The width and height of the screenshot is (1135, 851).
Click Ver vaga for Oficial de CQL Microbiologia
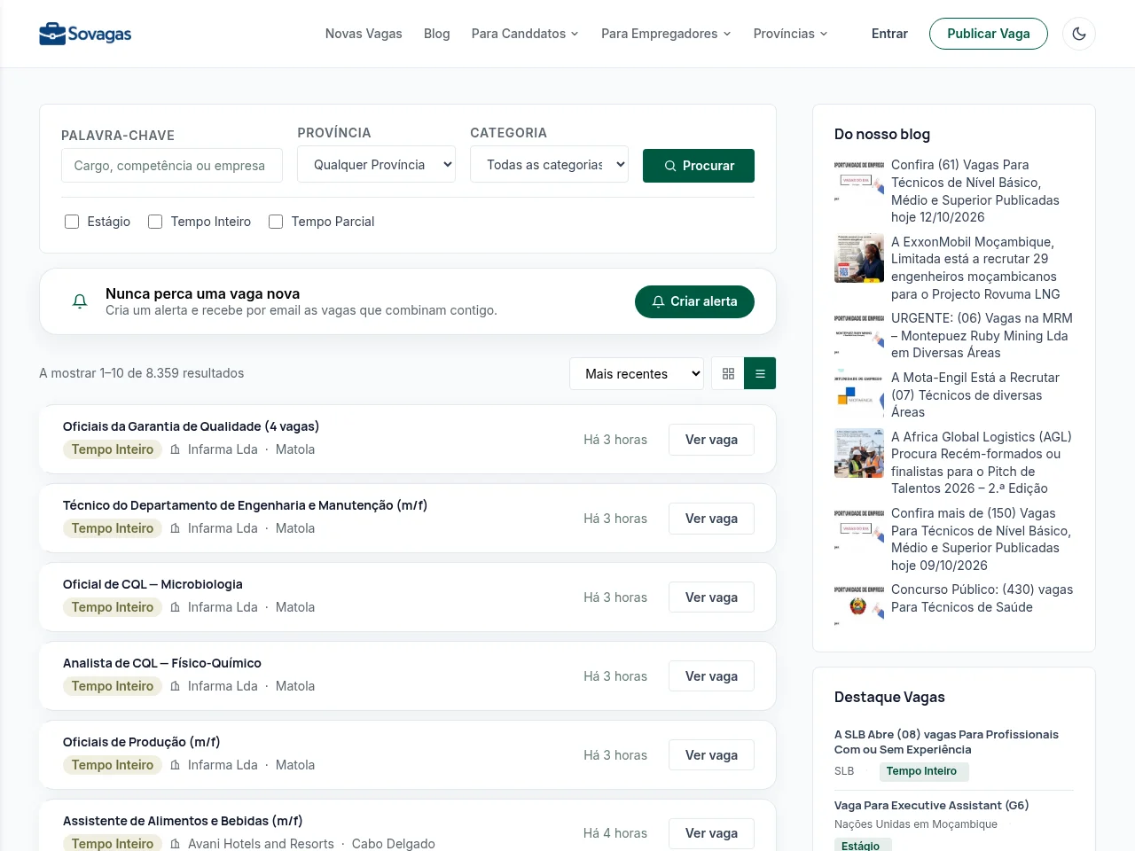click(x=711, y=597)
